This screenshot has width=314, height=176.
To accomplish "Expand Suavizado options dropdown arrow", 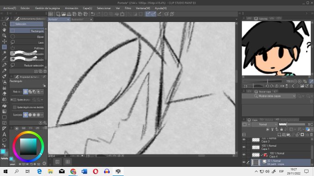I will tap(42, 115).
